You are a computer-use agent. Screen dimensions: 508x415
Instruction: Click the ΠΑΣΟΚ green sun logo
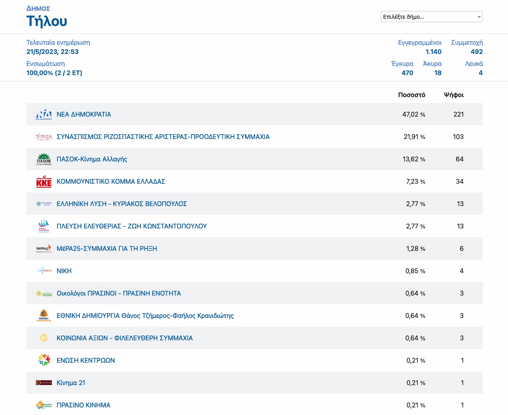44,159
